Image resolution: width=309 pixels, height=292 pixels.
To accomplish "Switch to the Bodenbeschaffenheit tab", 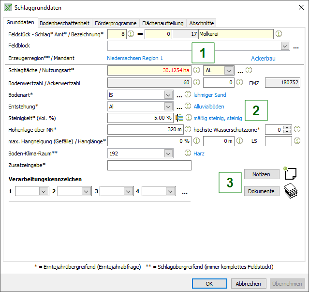I will point(64,23).
